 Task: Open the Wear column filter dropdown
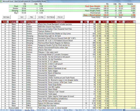pos(123,22)
